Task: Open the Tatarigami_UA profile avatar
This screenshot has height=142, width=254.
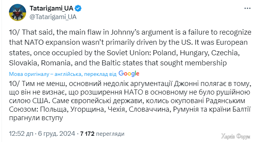Action: point(18,12)
